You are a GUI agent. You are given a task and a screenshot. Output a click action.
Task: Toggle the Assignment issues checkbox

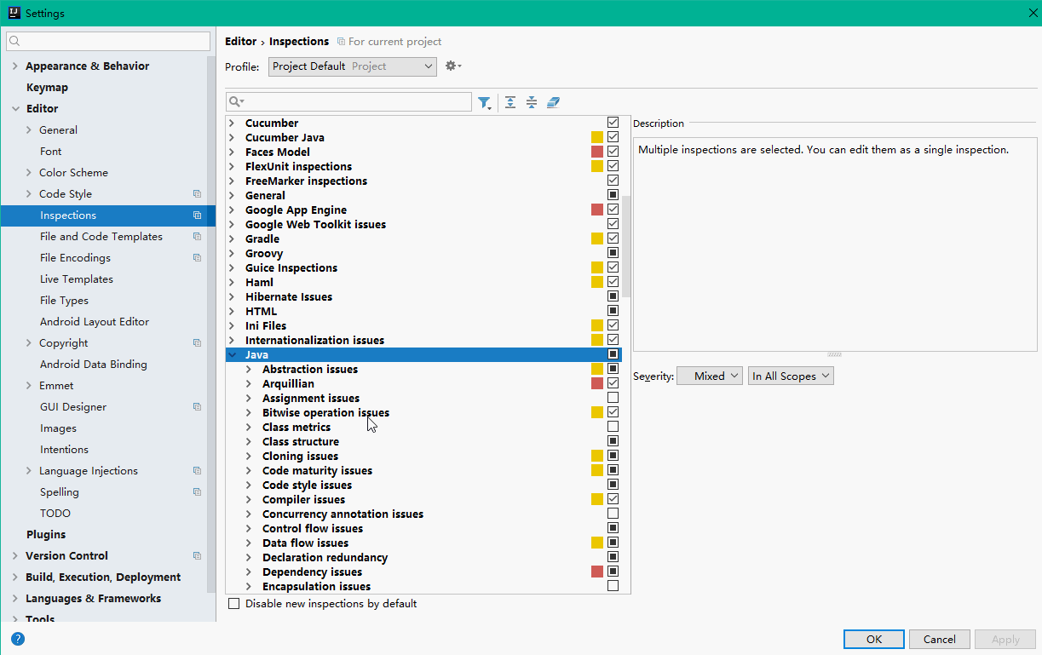pos(613,398)
